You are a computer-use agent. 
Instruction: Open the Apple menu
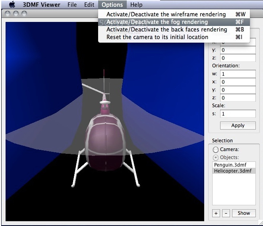pos(12,4)
